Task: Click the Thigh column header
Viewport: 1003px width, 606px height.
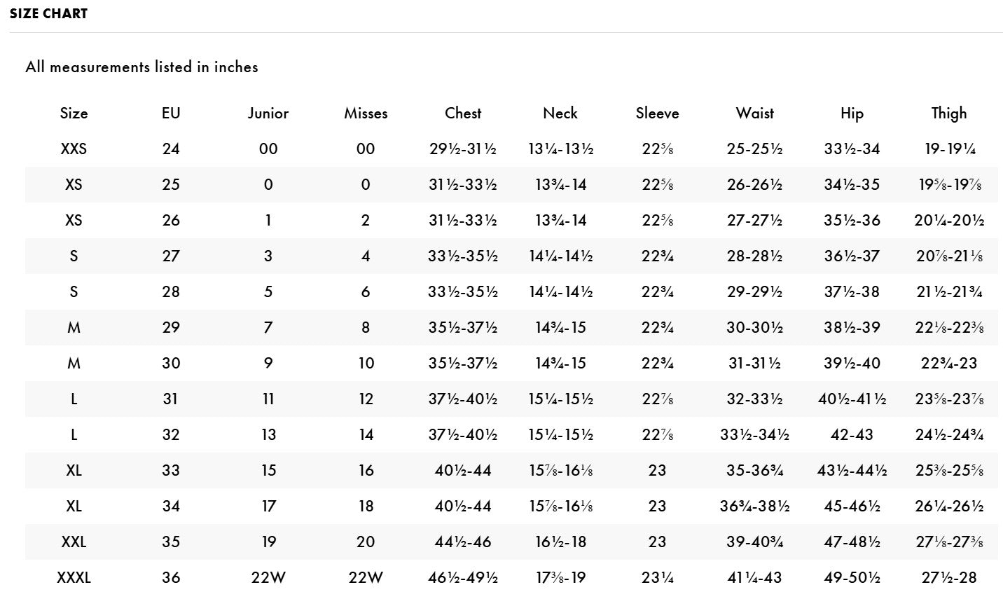Action: tap(949, 113)
